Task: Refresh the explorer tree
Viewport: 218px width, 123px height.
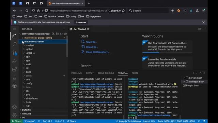Action: pyautogui.click(x=61, y=34)
